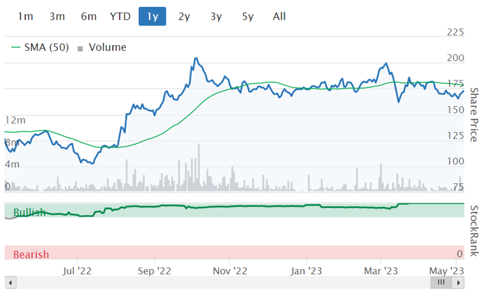Choose the 6m time range

pos(88,17)
